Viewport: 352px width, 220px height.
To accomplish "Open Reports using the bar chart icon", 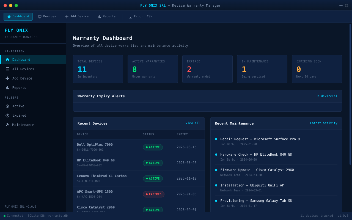I will tap(8, 87).
